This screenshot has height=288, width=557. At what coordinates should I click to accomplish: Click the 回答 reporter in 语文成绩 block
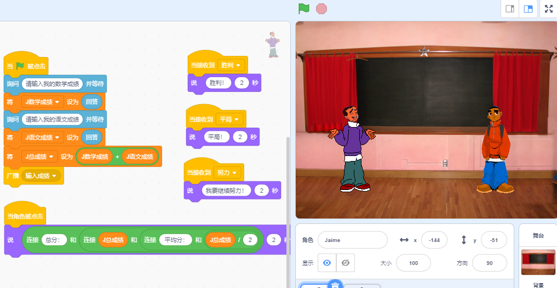[x=91, y=137]
